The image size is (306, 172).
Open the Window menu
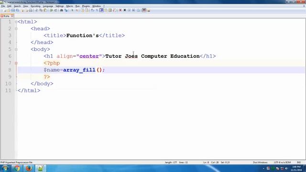(x=97, y=6)
